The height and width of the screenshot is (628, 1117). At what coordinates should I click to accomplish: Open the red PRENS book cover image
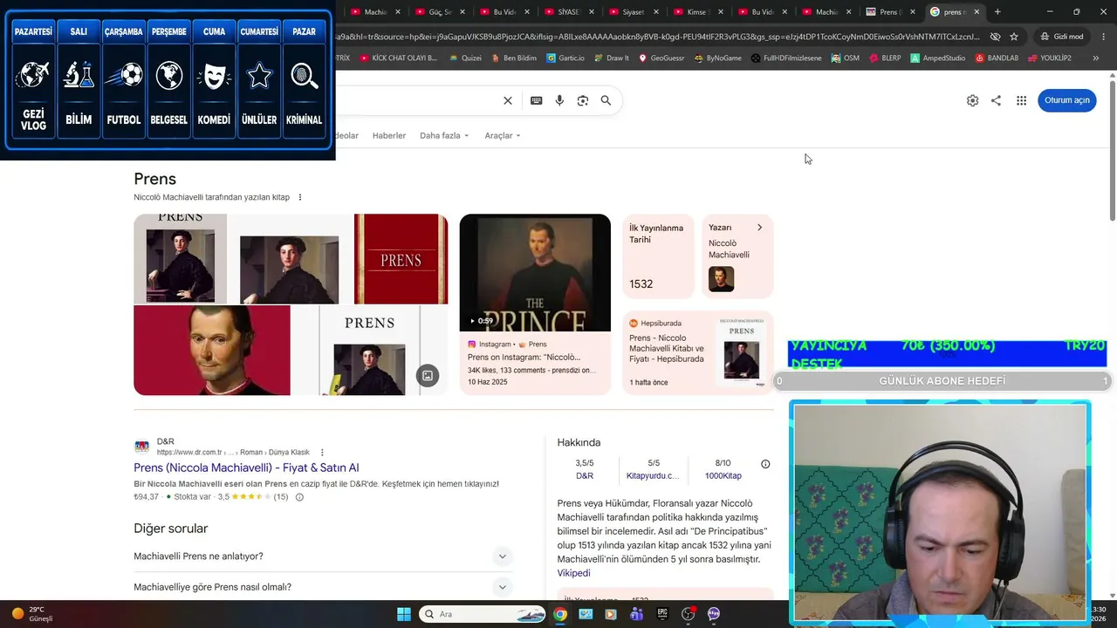click(x=401, y=259)
